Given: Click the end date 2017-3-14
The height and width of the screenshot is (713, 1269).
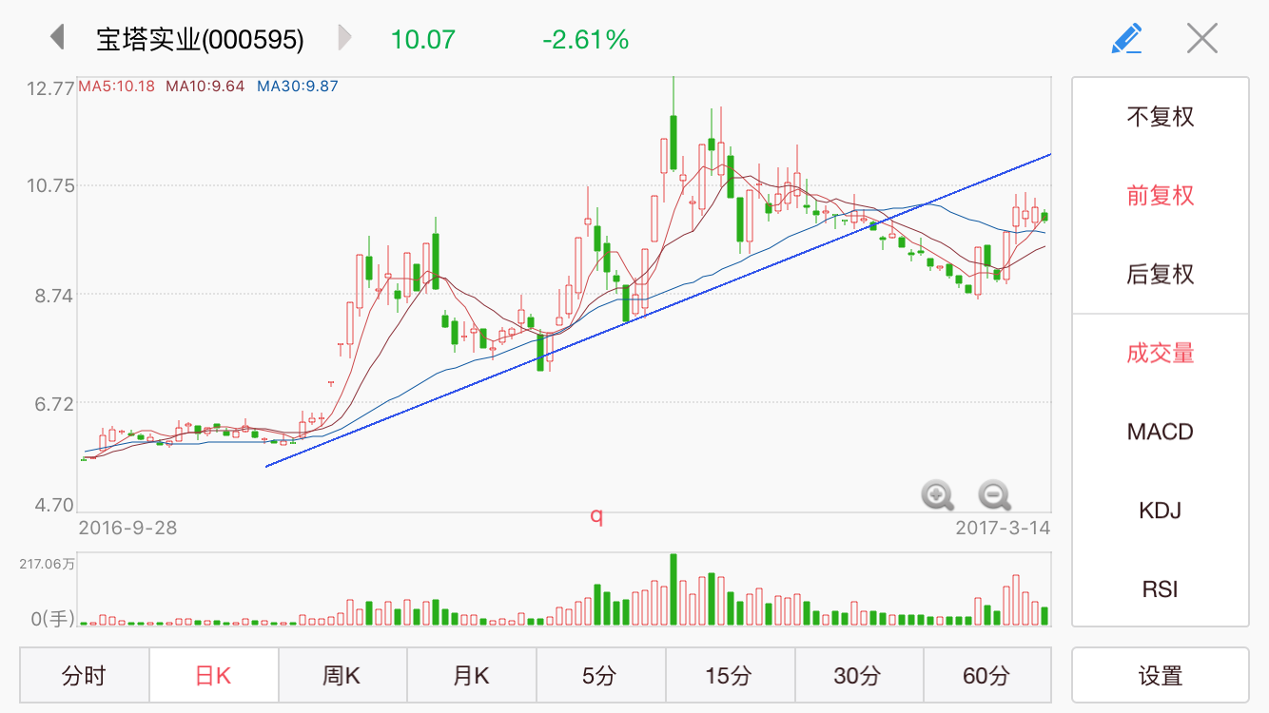Looking at the screenshot, I should pos(1003,528).
